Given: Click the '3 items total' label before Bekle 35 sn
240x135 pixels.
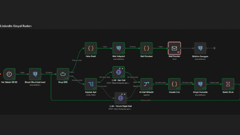Looking at the screenshot, I should tap(214, 83).
